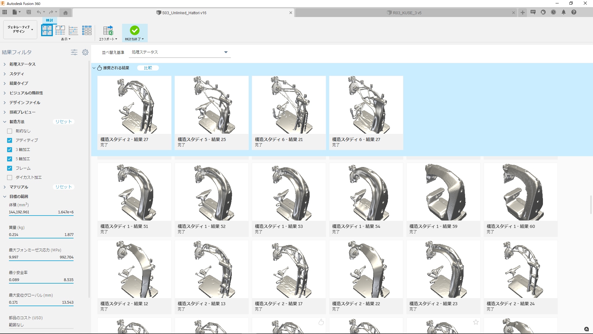This screenshot has width=593, height=334.
Task: Open the 表示 display menu
Action: click(x=66, y=39)
